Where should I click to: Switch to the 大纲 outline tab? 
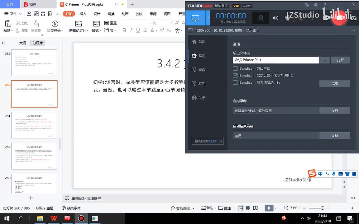[x=22, y=43]
